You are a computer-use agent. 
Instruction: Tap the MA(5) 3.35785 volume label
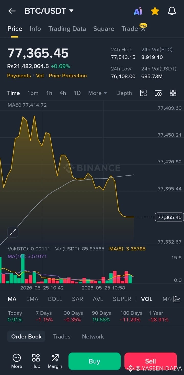click(127, 249)
